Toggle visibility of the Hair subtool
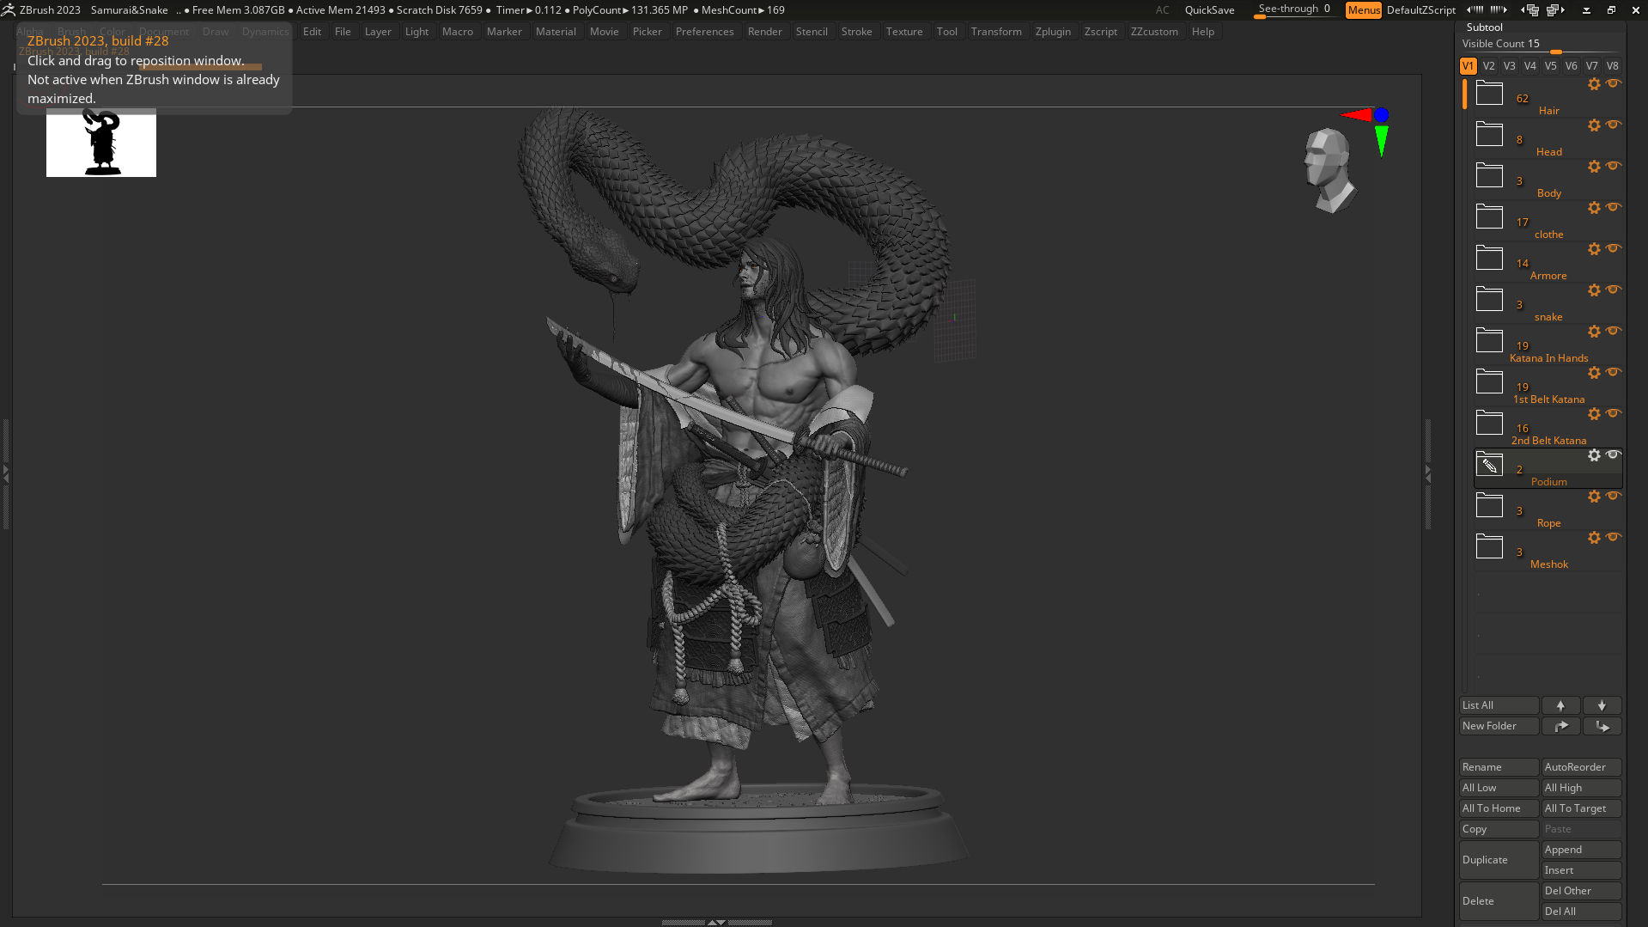 (1615, 83)
